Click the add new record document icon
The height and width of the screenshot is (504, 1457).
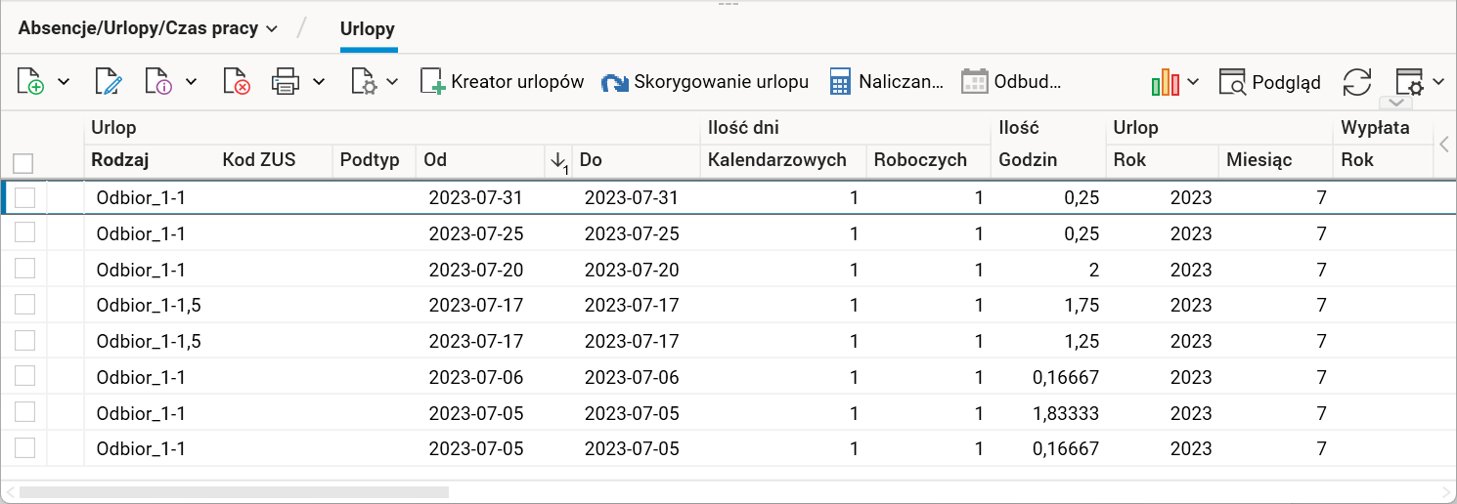[x=31, y=82]
